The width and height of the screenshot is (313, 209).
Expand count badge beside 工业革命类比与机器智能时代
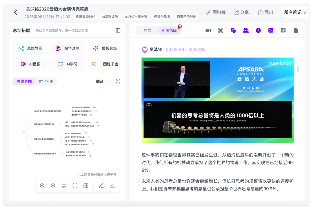96,111
